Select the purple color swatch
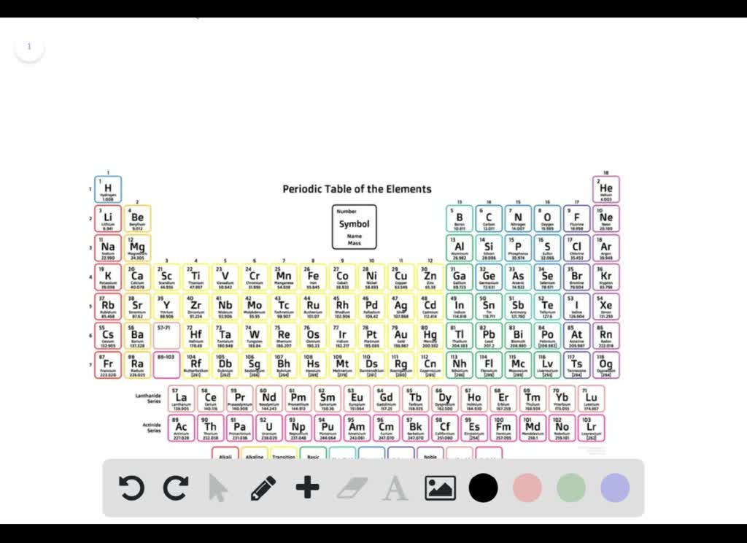The width and height of the screenshot is (747, 543). point(614,488)
